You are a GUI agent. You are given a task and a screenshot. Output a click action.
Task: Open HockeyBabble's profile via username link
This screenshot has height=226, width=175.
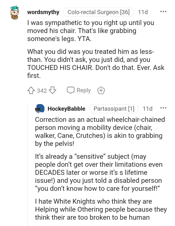tap(66, 109)
